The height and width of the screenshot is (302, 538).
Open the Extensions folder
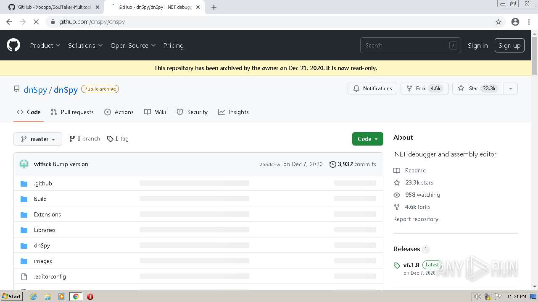47,214
